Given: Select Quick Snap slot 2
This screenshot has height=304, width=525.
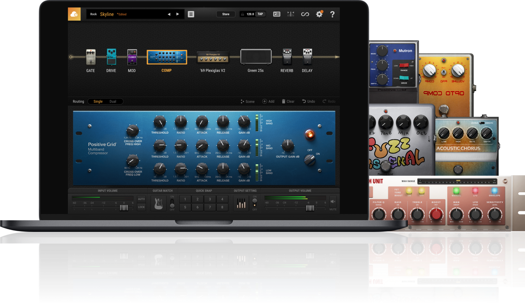Looking at the screenshot, I should (x=197, y=199).
